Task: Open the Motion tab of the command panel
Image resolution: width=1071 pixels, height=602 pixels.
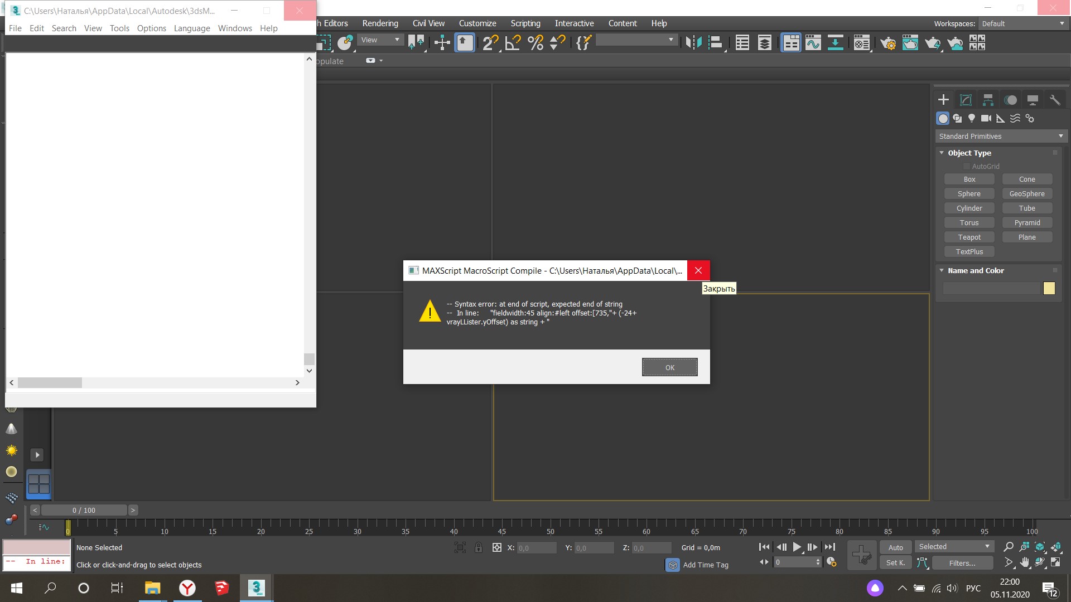Action: [x=1010, y=100]
